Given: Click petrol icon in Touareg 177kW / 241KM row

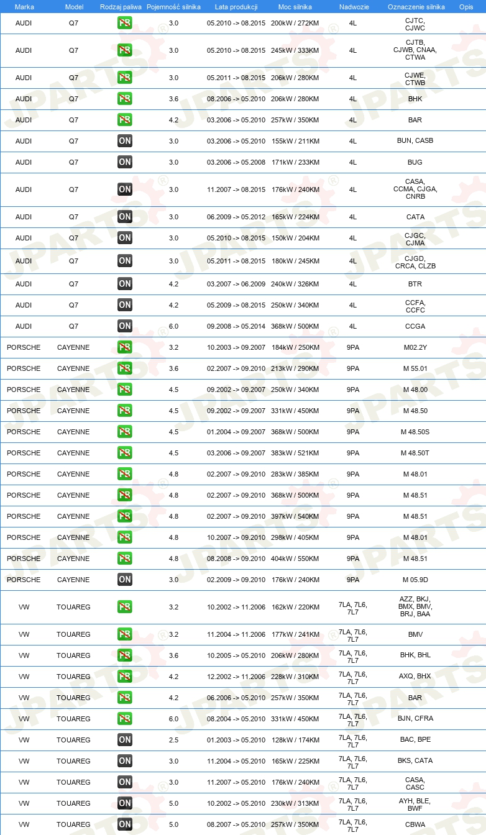Looking at the screenshot, I should click(x=125, y=634).
